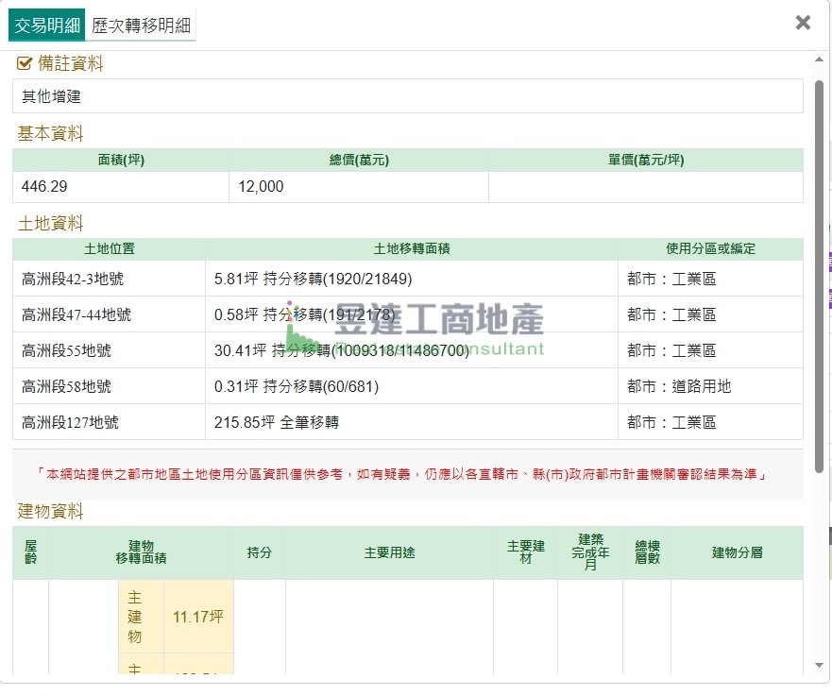Click the 12,000 total price cell

[358, 187]
